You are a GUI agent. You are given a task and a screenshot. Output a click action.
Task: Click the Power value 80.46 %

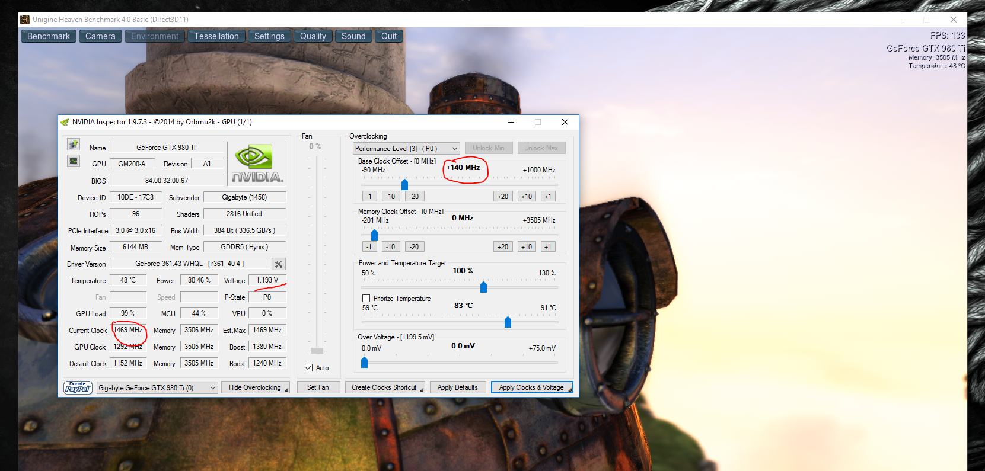(x=199, y=280)
